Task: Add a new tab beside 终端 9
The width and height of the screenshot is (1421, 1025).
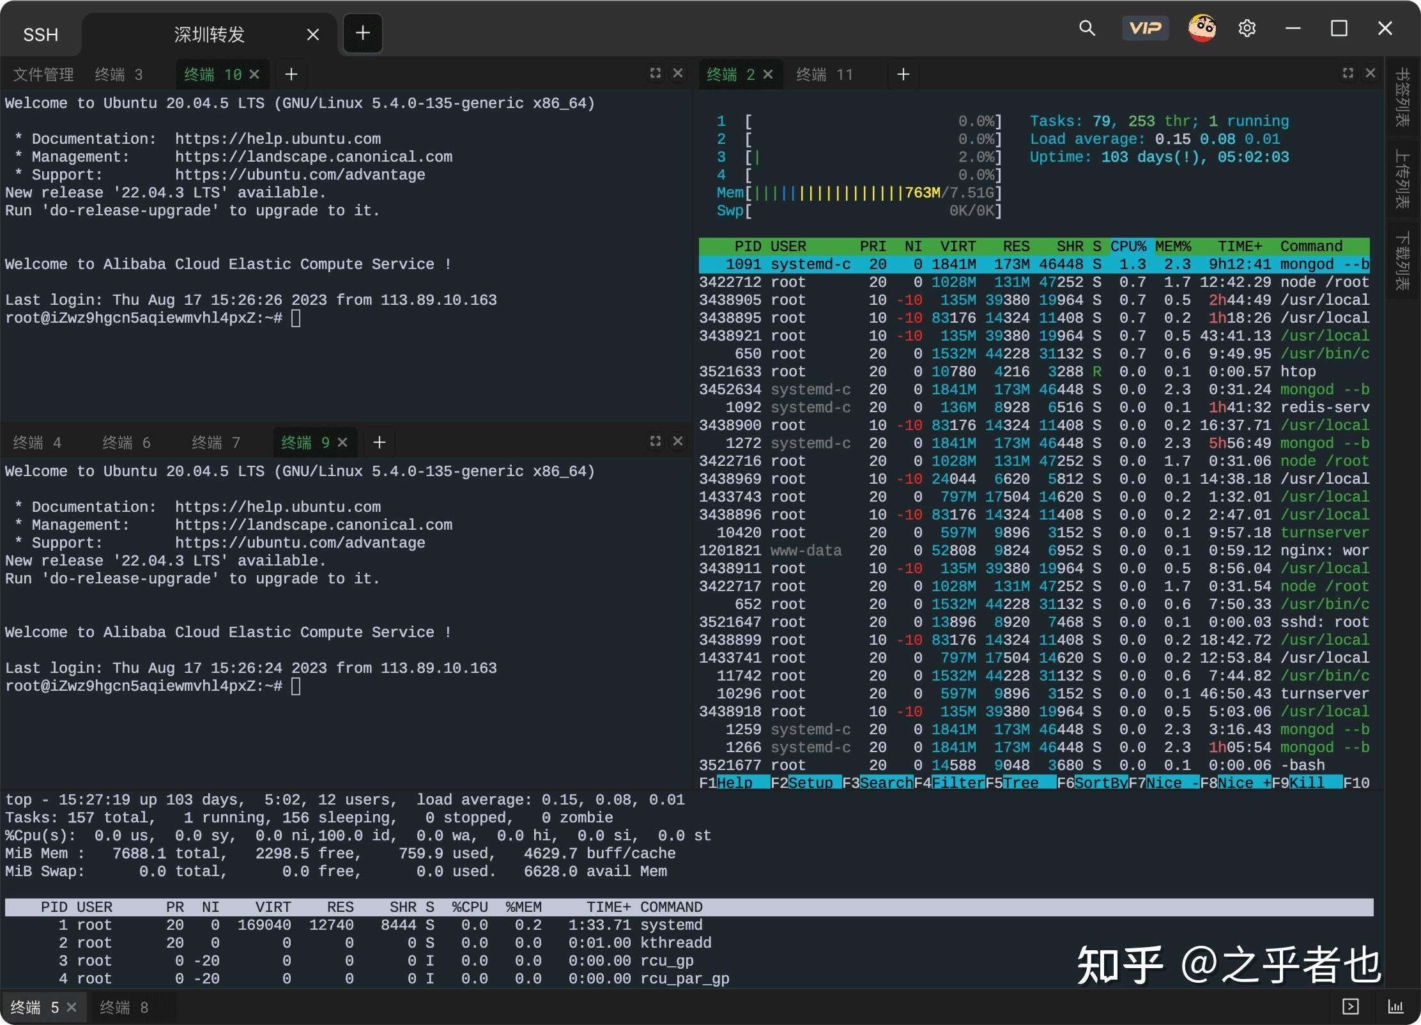Action: [380, 442]
